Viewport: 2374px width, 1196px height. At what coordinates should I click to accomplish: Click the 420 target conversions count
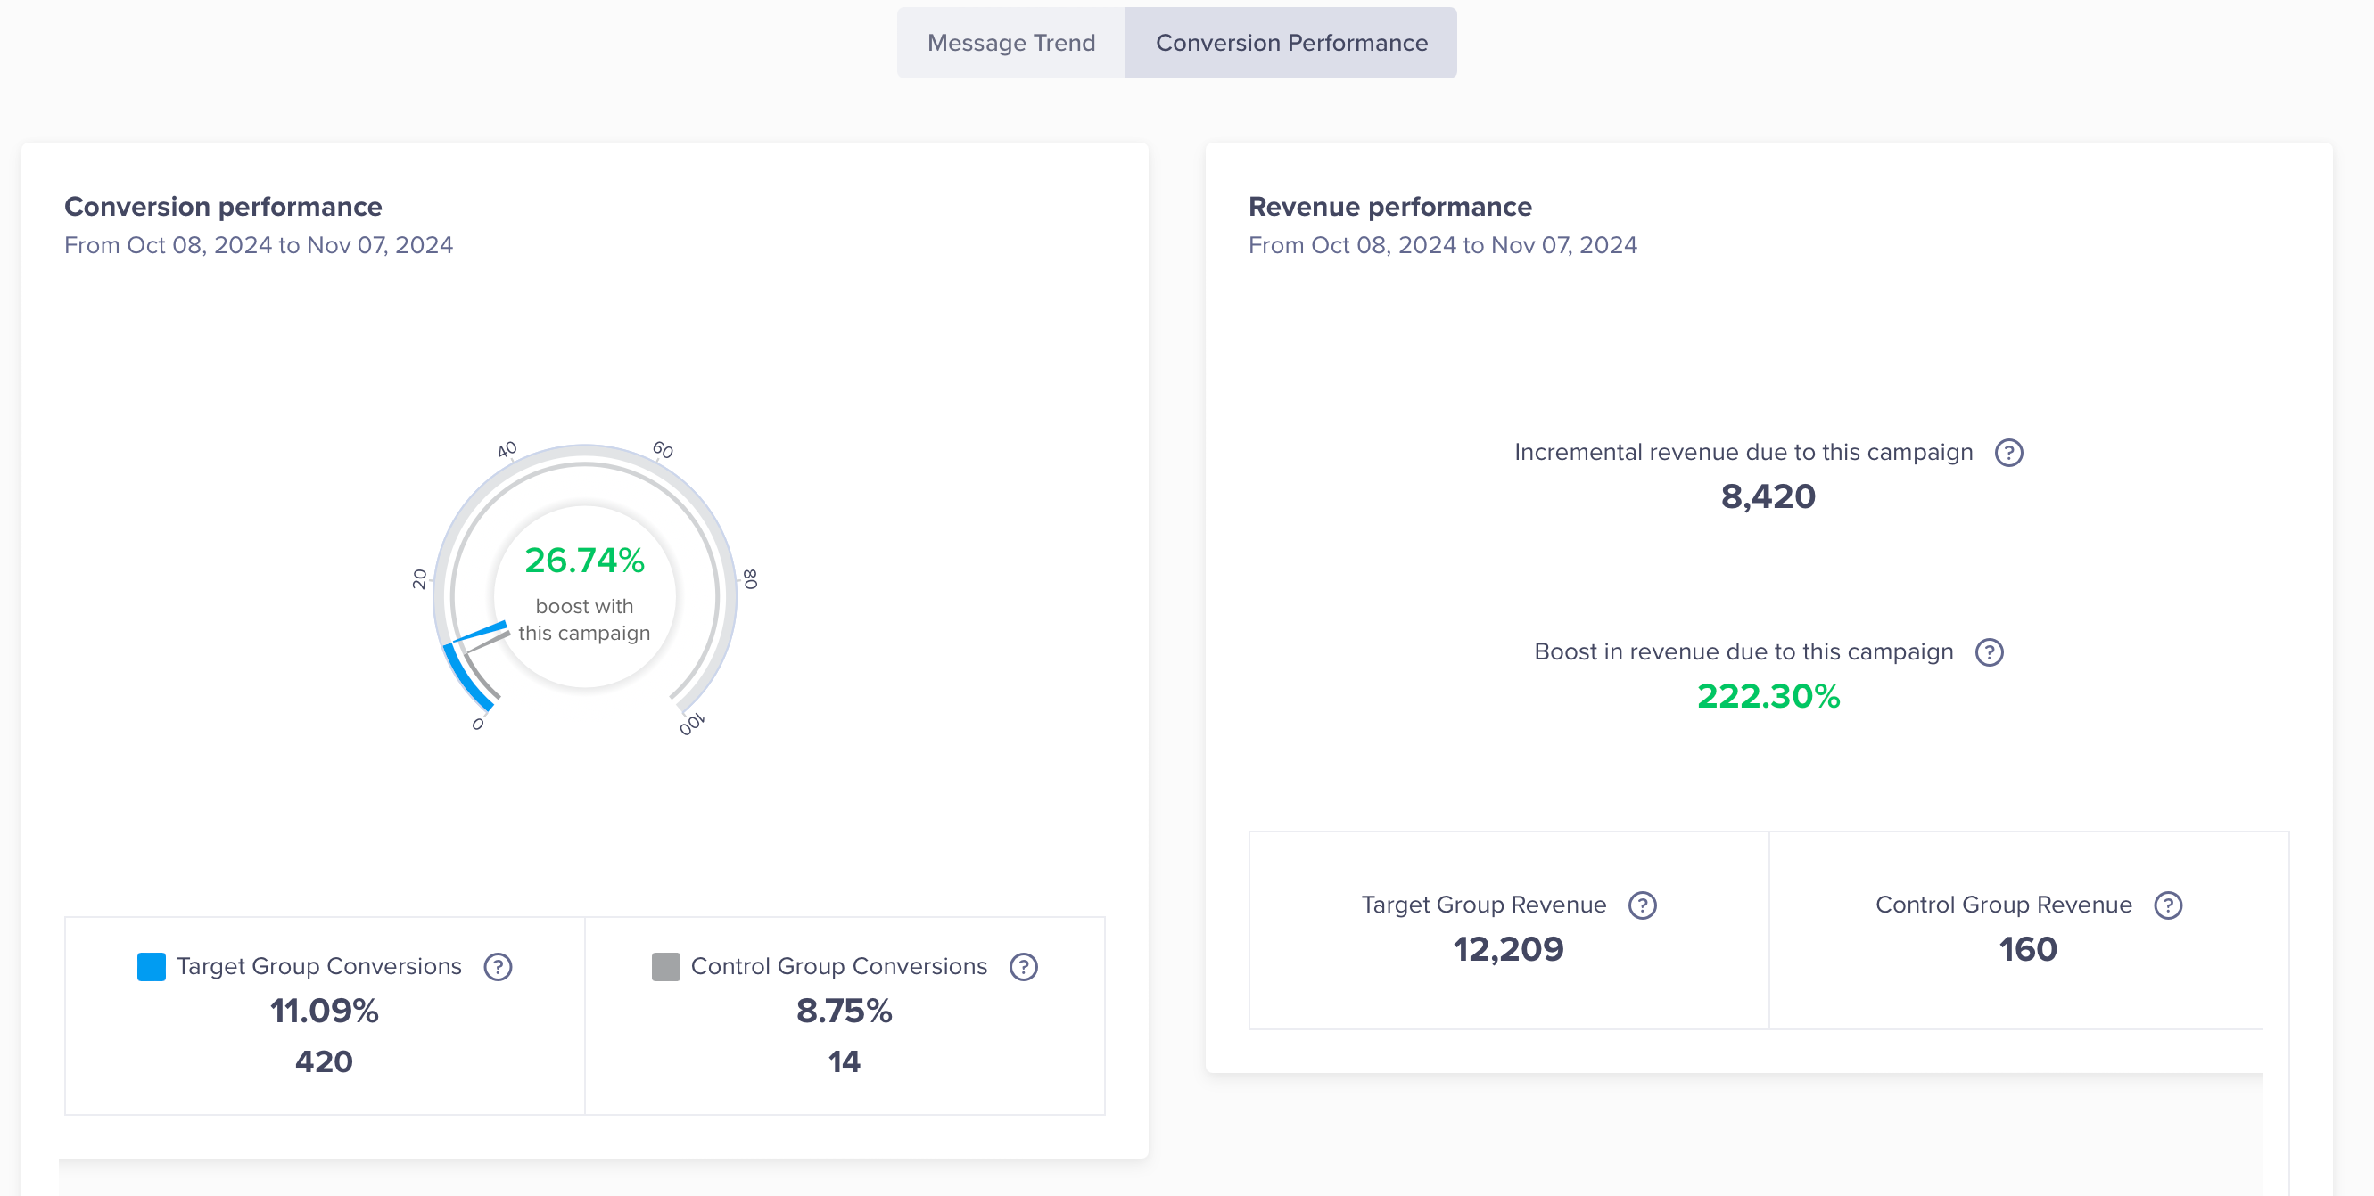[x=325, y=1061]
